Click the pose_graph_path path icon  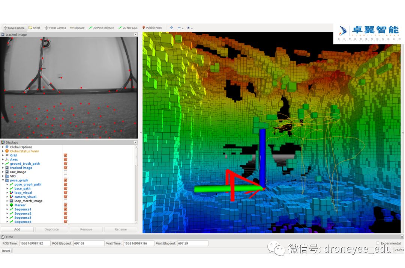[11, 184]
